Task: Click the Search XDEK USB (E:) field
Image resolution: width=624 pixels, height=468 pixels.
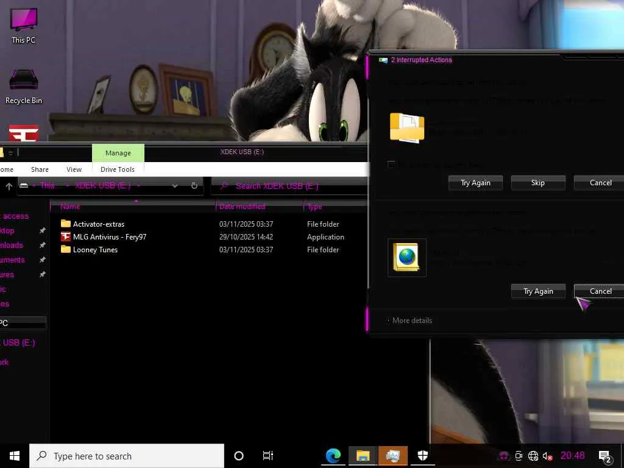Action: (289, 186)
